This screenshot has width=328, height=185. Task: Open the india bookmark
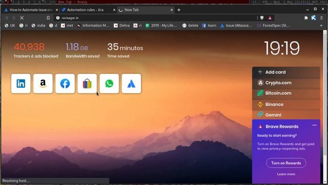[x=38, y=25]
